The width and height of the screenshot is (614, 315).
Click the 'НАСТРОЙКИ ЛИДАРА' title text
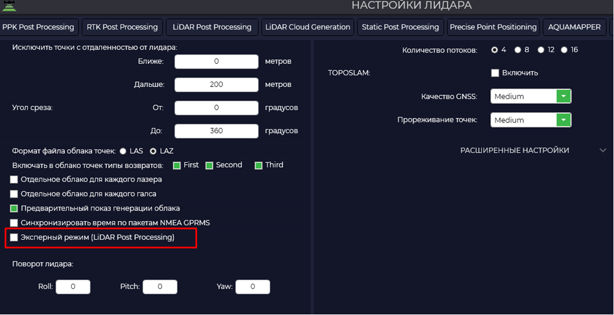pos(411,5)
